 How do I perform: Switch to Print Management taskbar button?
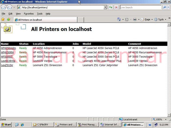click(88, 125)
